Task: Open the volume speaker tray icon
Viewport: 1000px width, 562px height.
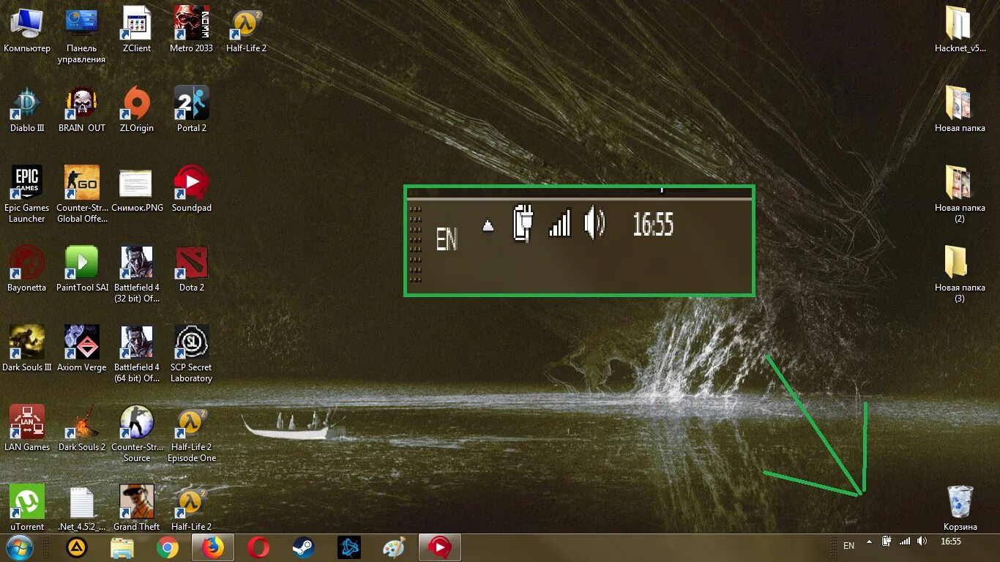Action: click(922, 542)
